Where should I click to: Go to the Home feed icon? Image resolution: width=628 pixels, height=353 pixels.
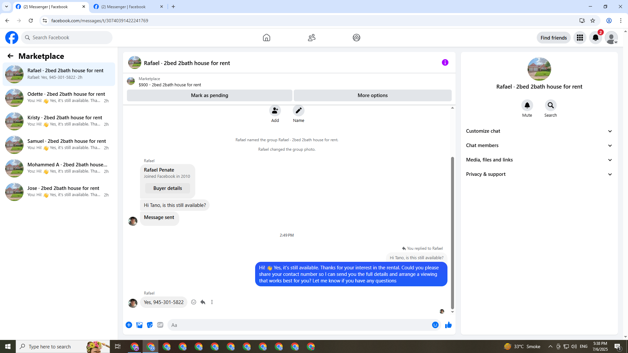[x=267, y=38]
